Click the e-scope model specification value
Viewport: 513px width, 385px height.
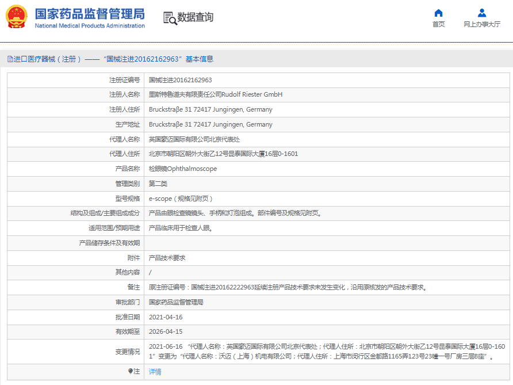181,199
